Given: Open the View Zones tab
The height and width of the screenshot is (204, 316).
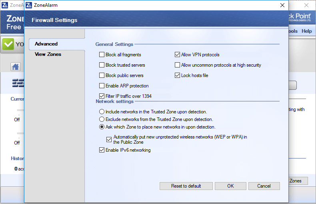Looking at the screenshot, I should point(48,54).
